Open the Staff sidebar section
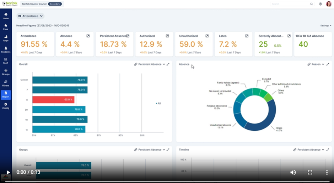The width and height of the screenshot is (334, 183). [x=6, y=61]
